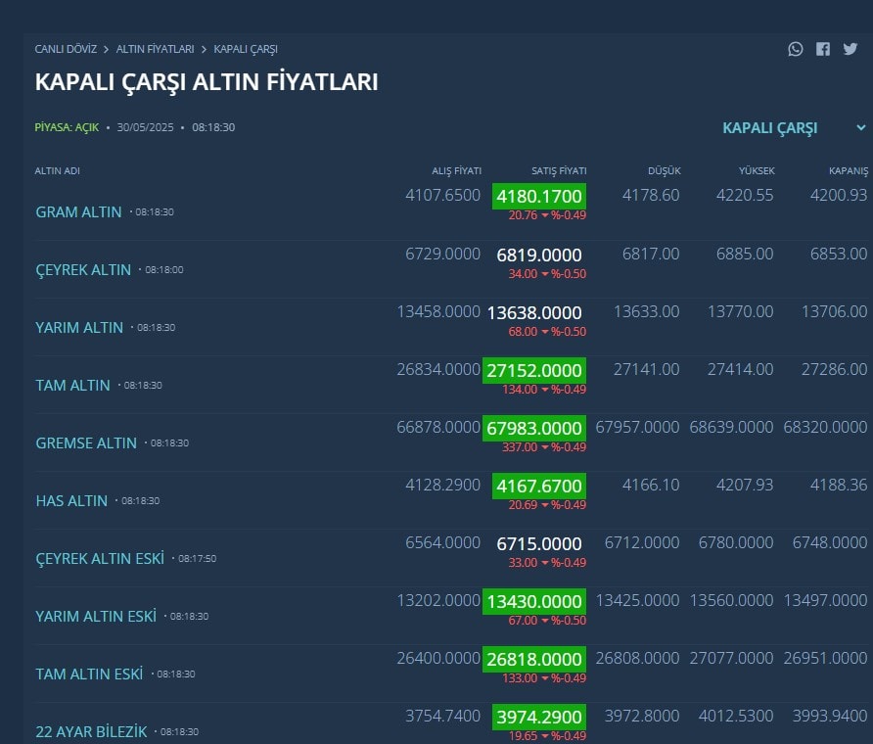
Task: Share page via WhatsApp icon
Action: coord(796,49)
